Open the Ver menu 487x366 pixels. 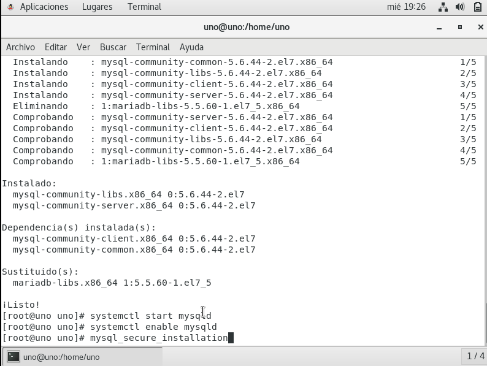pyautogui.click(x=83, y=47)
